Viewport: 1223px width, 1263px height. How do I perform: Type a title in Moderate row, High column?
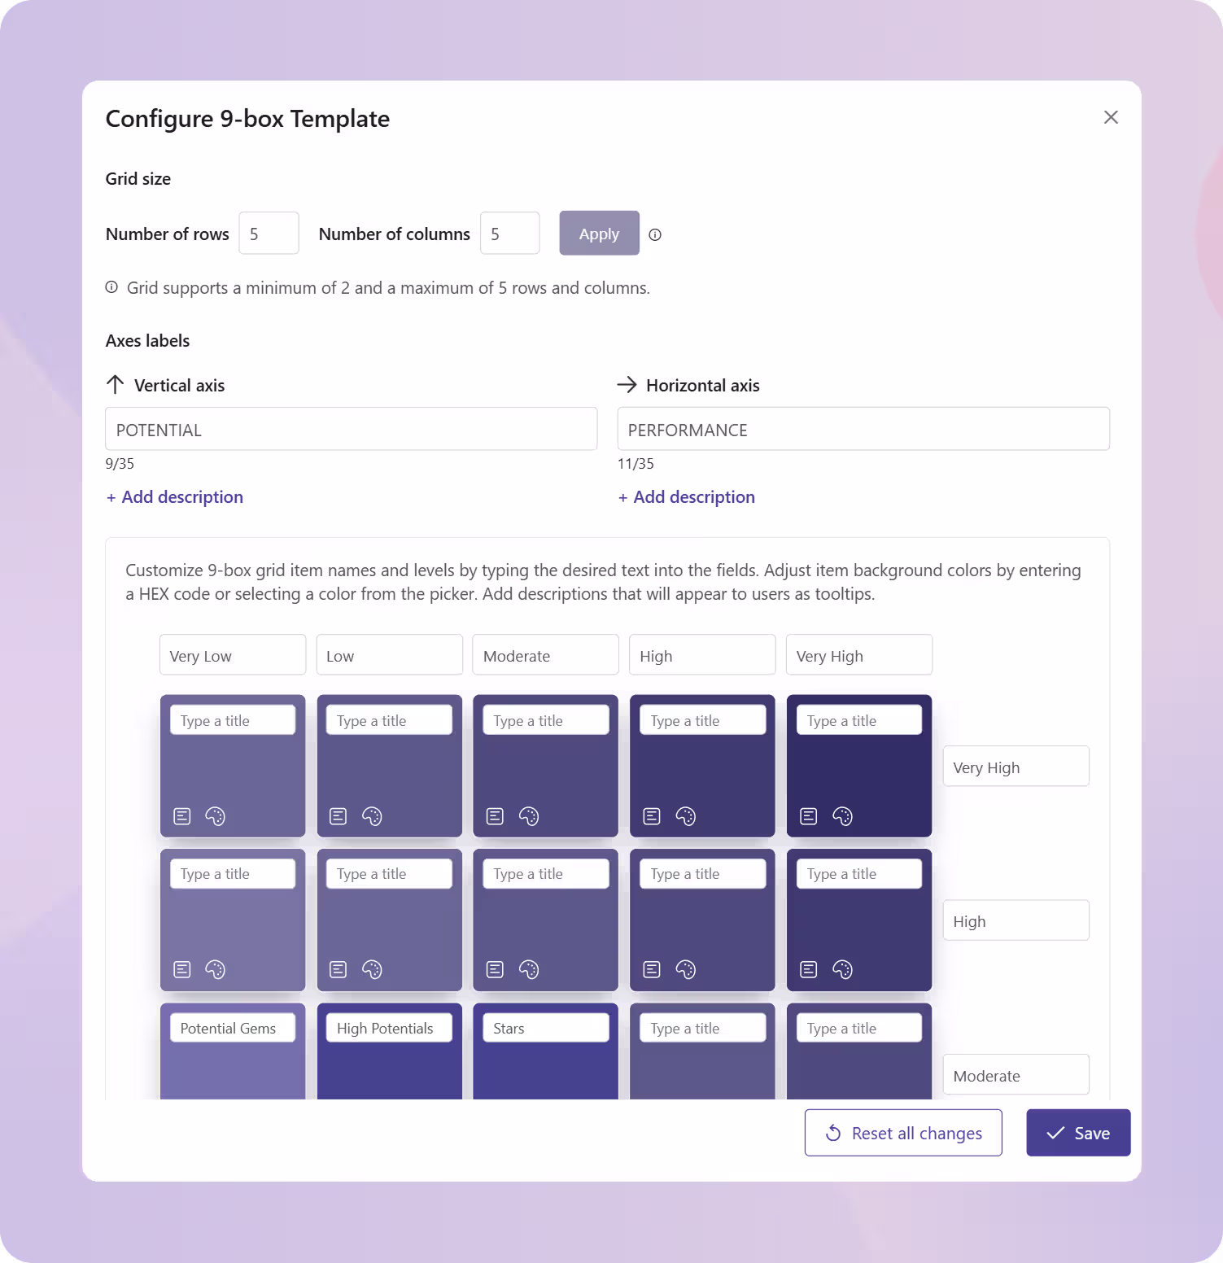[x=703, y=1028]
